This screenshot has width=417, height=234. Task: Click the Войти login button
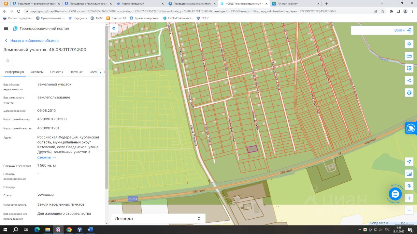pos(403,30)
